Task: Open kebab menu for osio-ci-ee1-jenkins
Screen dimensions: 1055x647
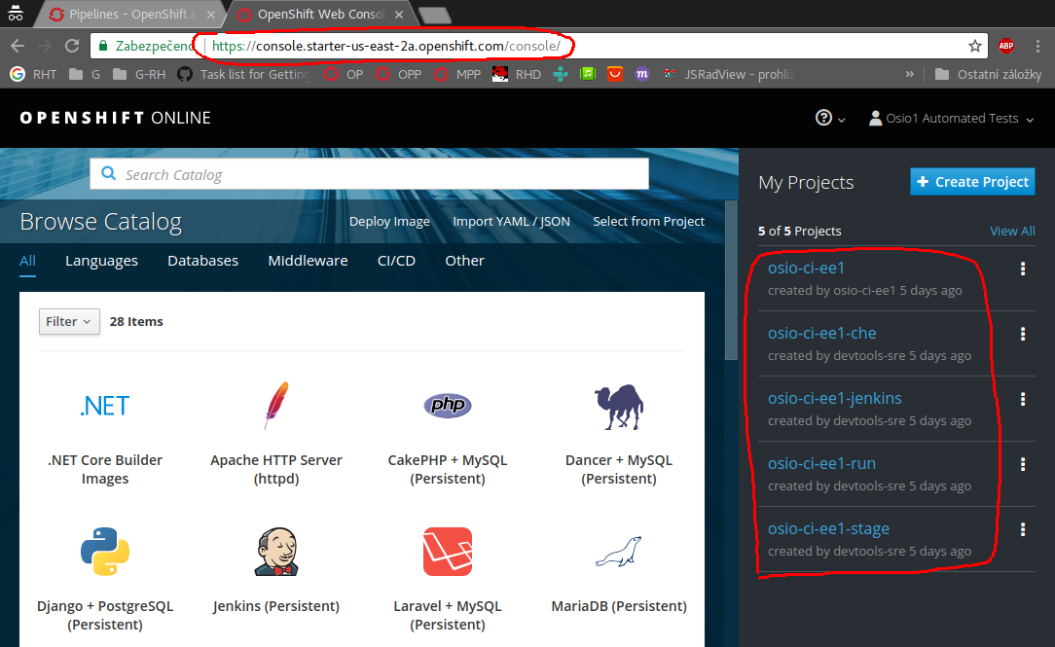Action: pyautogui.click(x=1023, y=400)
